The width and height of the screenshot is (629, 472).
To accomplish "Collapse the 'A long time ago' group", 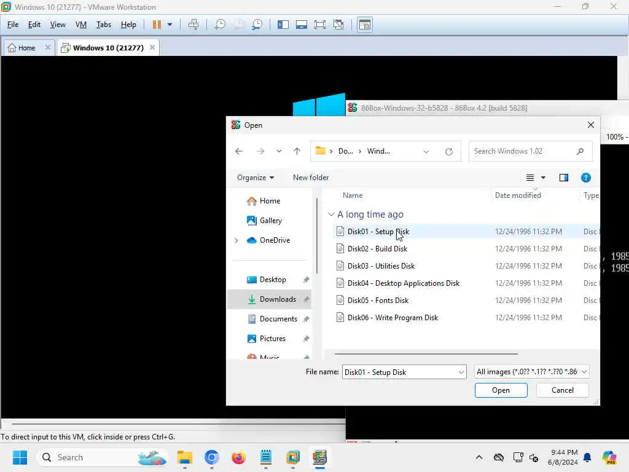I will [331, 214].
